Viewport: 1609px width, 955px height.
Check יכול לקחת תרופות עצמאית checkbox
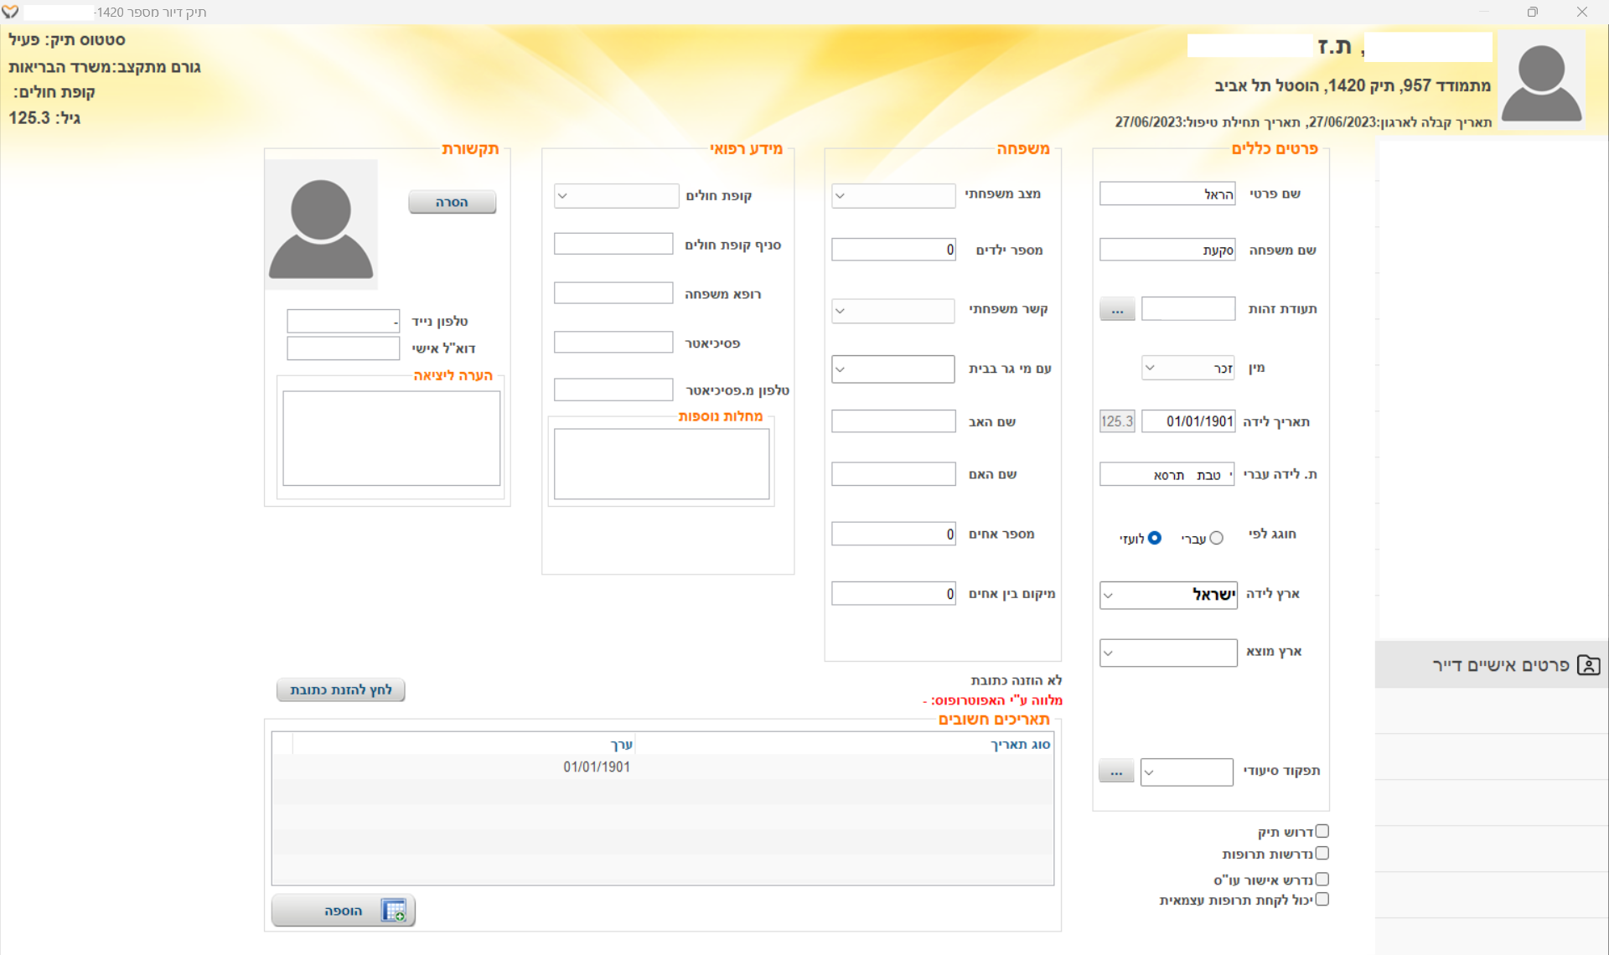(x=1322, y=899)
